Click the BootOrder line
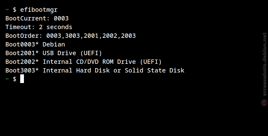This screenshot has height=136, width=268. (x=71, y=36)
